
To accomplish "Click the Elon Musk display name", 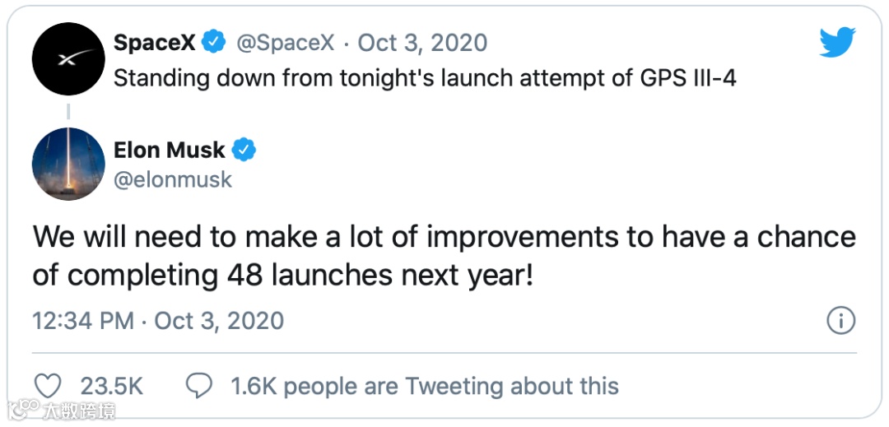I will [x=170, y=150].
